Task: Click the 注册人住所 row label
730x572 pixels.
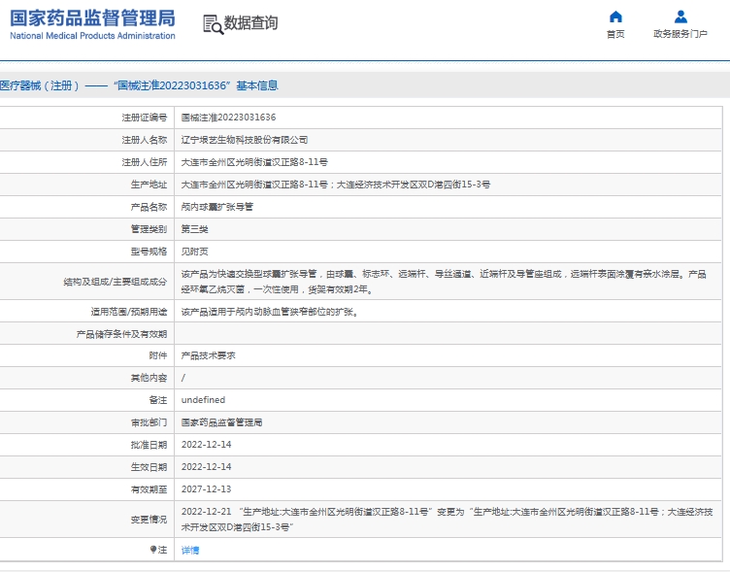Action: click(x=145, y=162)
